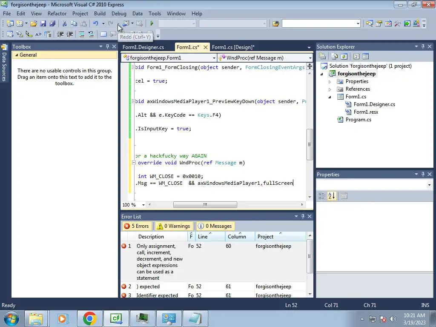436x327 pixels.
Task: Click the Open File folder icon
Action: 34,24
